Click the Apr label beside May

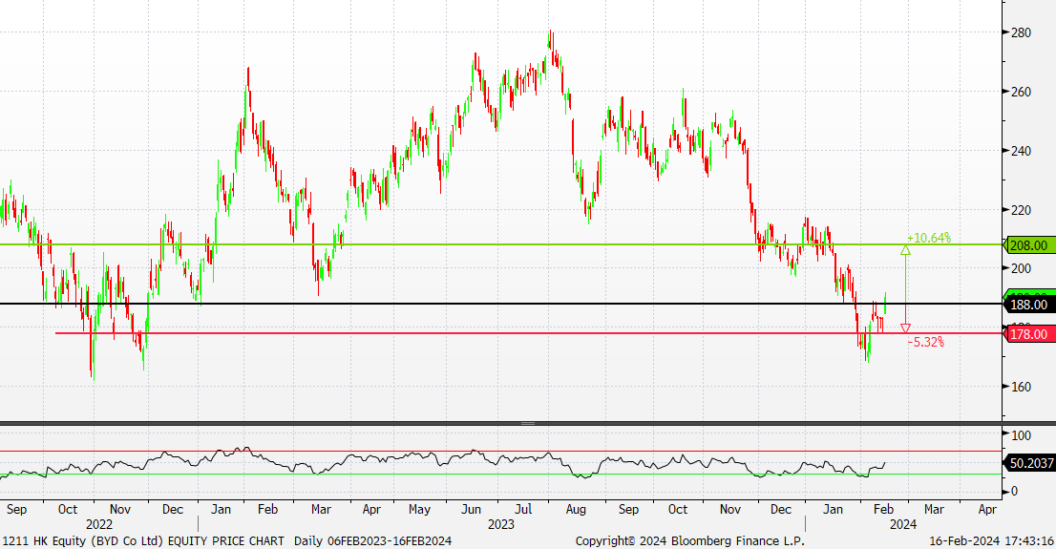pyautogui.click(x=371, y=509)
